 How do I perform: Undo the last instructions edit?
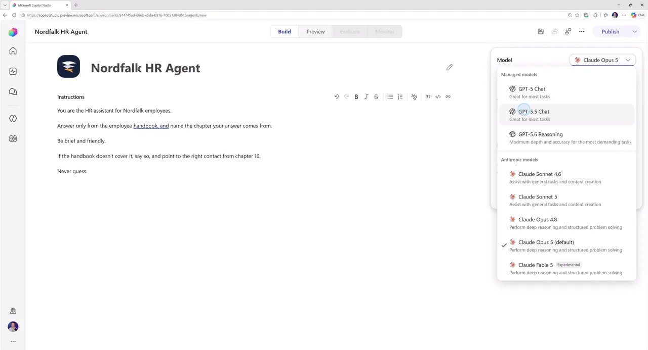[337, 96]
